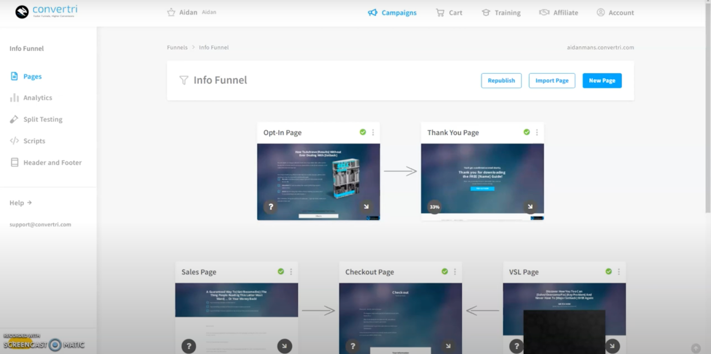This screenshot has width=711, height=354.
Task: Expand the options menu on Sales Page
Action: tap(291, 271)
